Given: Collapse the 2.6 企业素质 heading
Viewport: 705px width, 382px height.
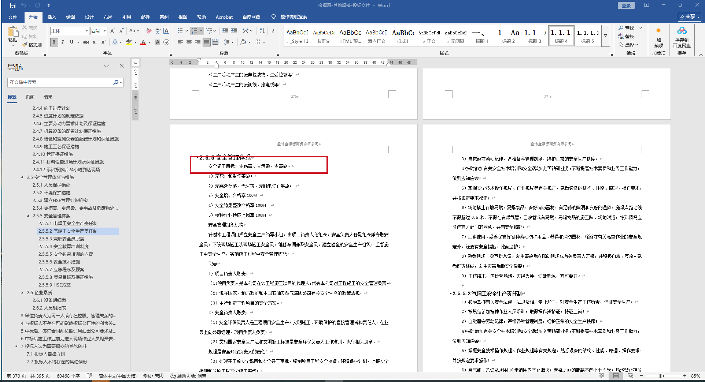Looking at the screenshot, I should pyautogui.click(x=22, y=292).
